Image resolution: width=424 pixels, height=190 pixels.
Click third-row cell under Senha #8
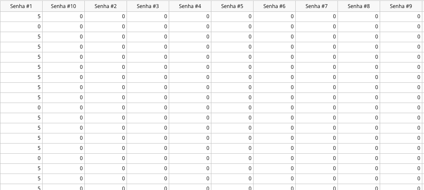[x=359, y=37]
